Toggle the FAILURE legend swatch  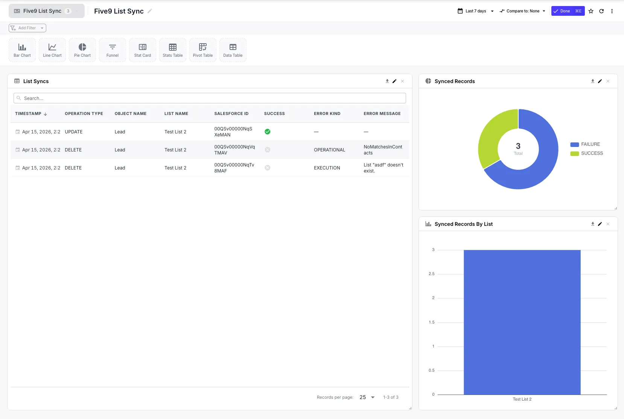pyautogui.click(x=574, y=144)
